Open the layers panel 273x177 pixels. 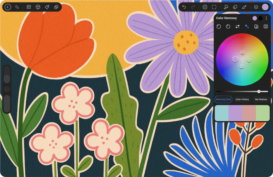pos(256,7)
